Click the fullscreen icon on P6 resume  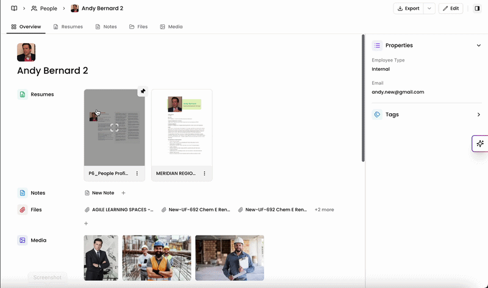(114, 127)
